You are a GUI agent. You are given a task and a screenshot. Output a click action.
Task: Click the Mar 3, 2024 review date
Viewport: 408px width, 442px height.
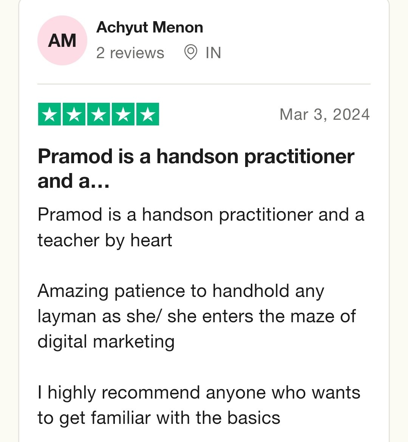[325, 114]
